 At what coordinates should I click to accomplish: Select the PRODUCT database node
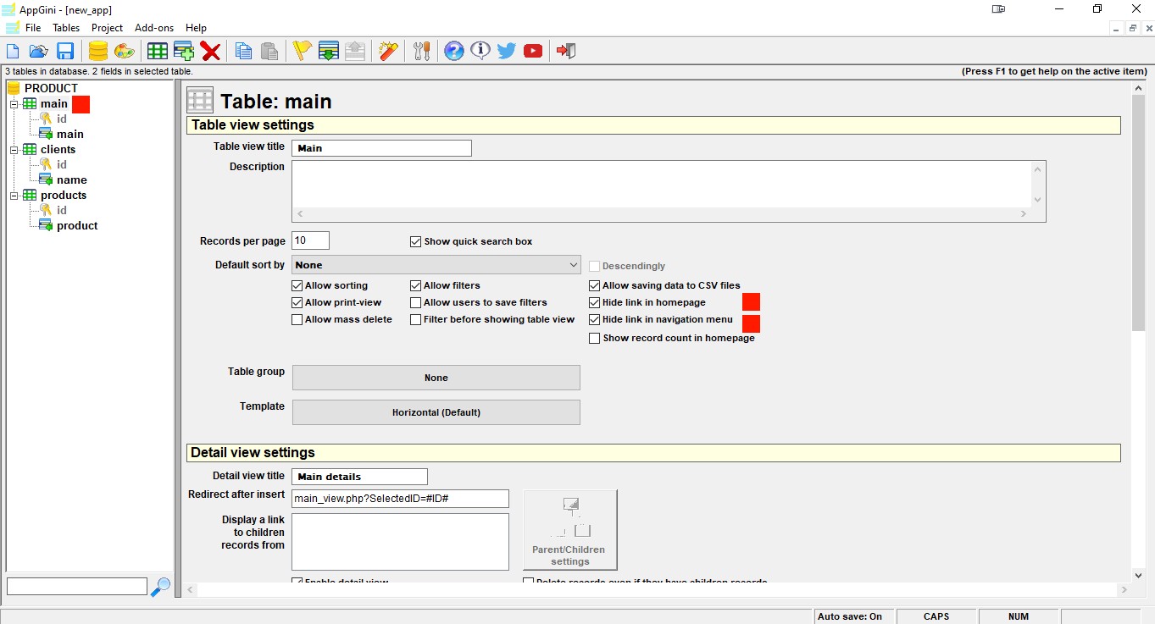pyautogui.click(x=51, y=88)
